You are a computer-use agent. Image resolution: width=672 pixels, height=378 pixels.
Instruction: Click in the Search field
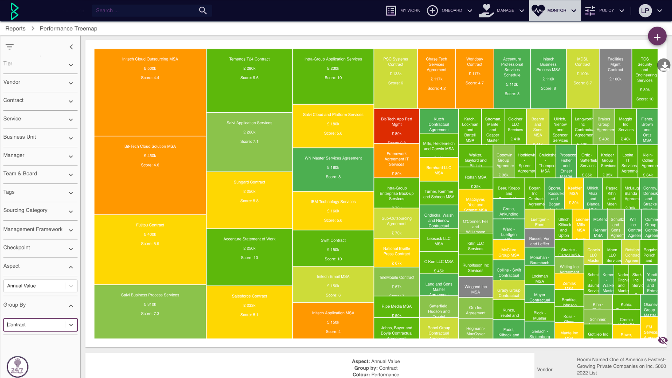[x=145, y=10]
